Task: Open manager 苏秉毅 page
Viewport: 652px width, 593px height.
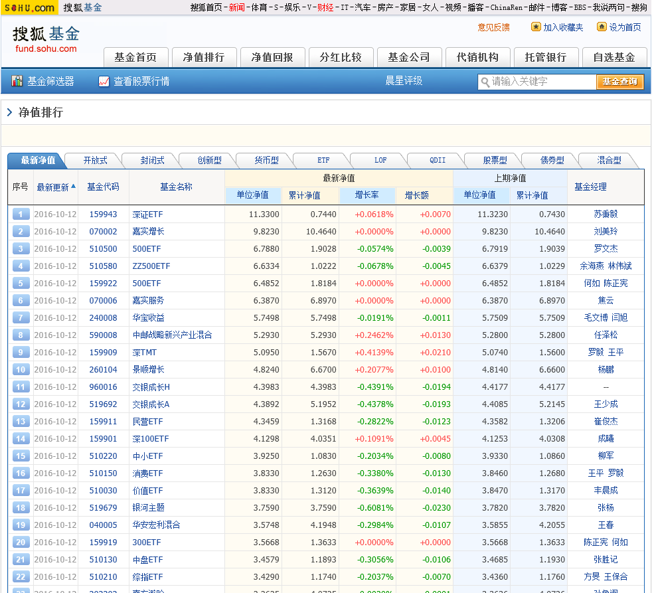Action: tap(606, 214)
